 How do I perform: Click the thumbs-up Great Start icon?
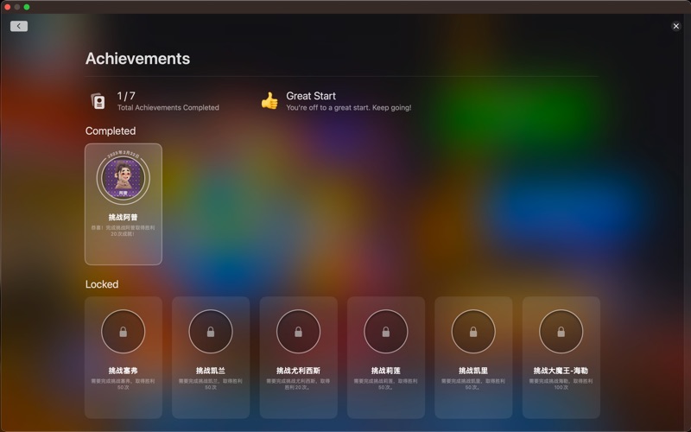269,101
